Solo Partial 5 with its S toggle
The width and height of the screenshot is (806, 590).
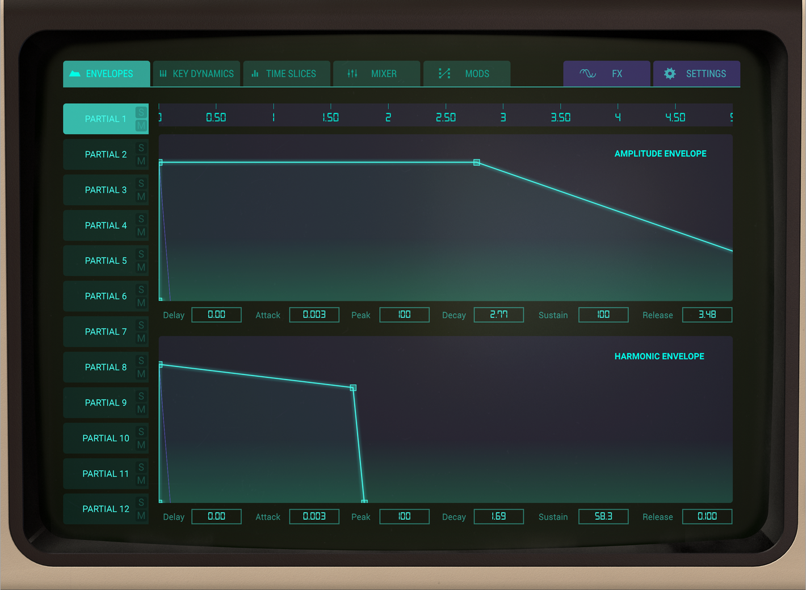point(141,254)
